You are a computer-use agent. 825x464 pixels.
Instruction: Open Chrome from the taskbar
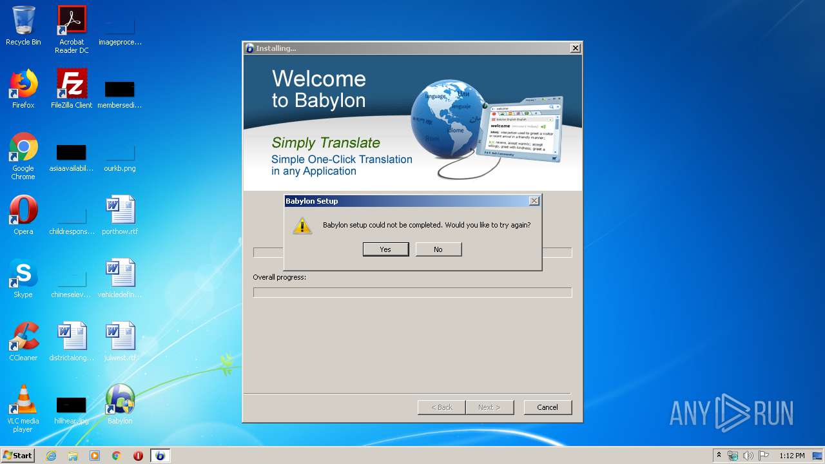(x=117, y=456)
